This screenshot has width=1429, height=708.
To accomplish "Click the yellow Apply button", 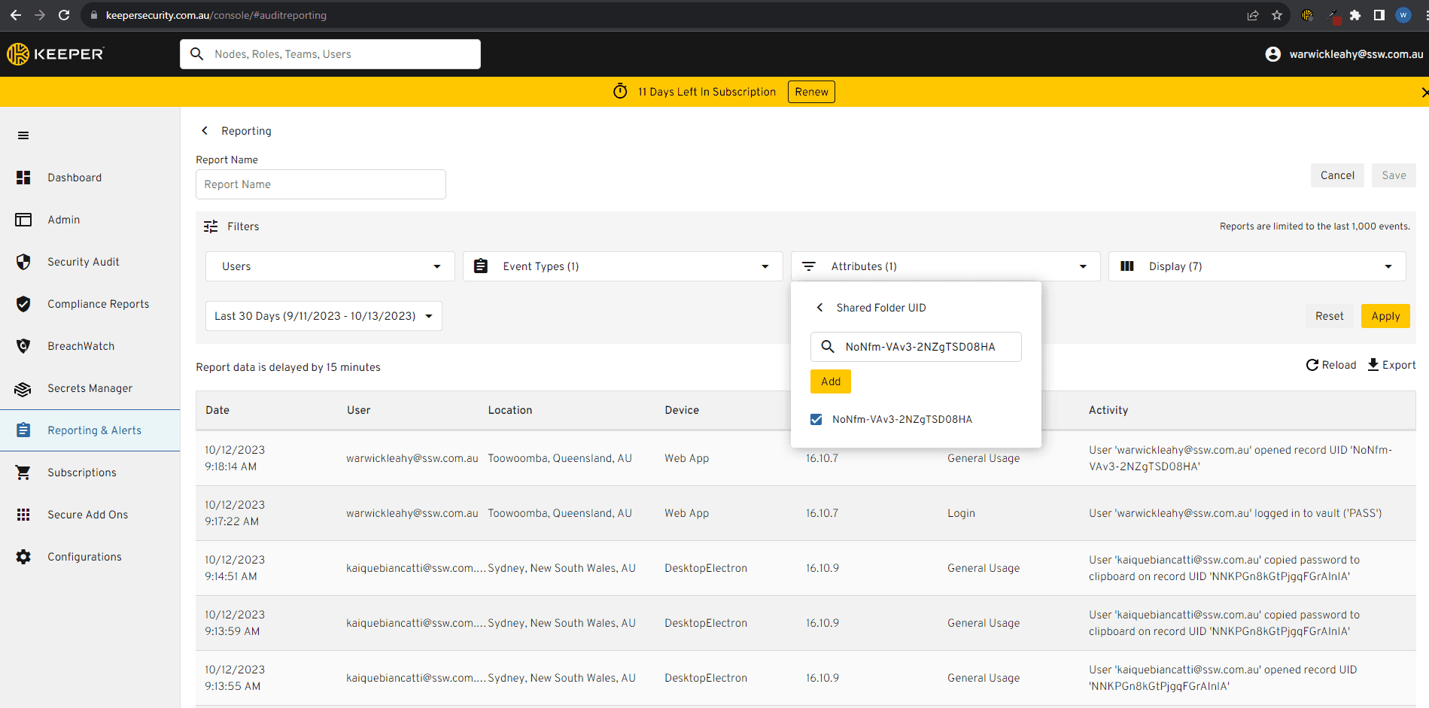I will (1385, 316).
